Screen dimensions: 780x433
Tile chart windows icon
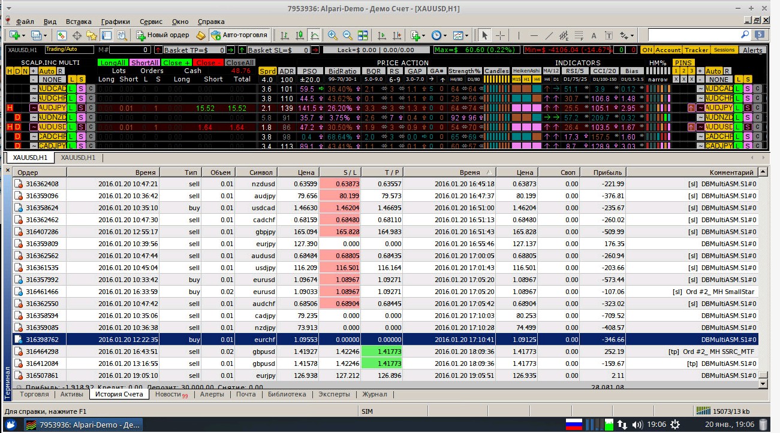363,35
